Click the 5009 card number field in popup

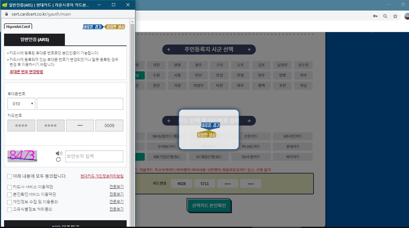109,126
